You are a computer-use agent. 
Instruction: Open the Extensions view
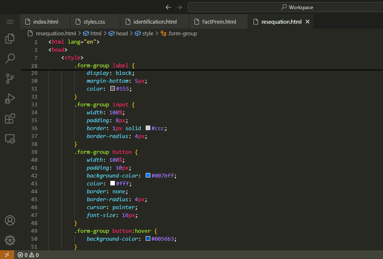coord(10,118)
